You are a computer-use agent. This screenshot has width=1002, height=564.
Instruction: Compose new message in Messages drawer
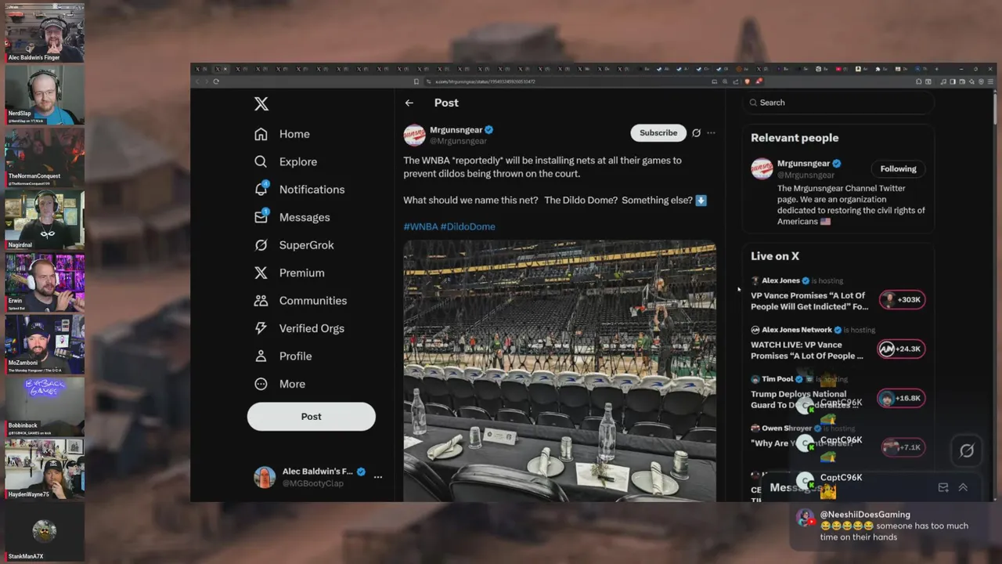click(943, 487)
